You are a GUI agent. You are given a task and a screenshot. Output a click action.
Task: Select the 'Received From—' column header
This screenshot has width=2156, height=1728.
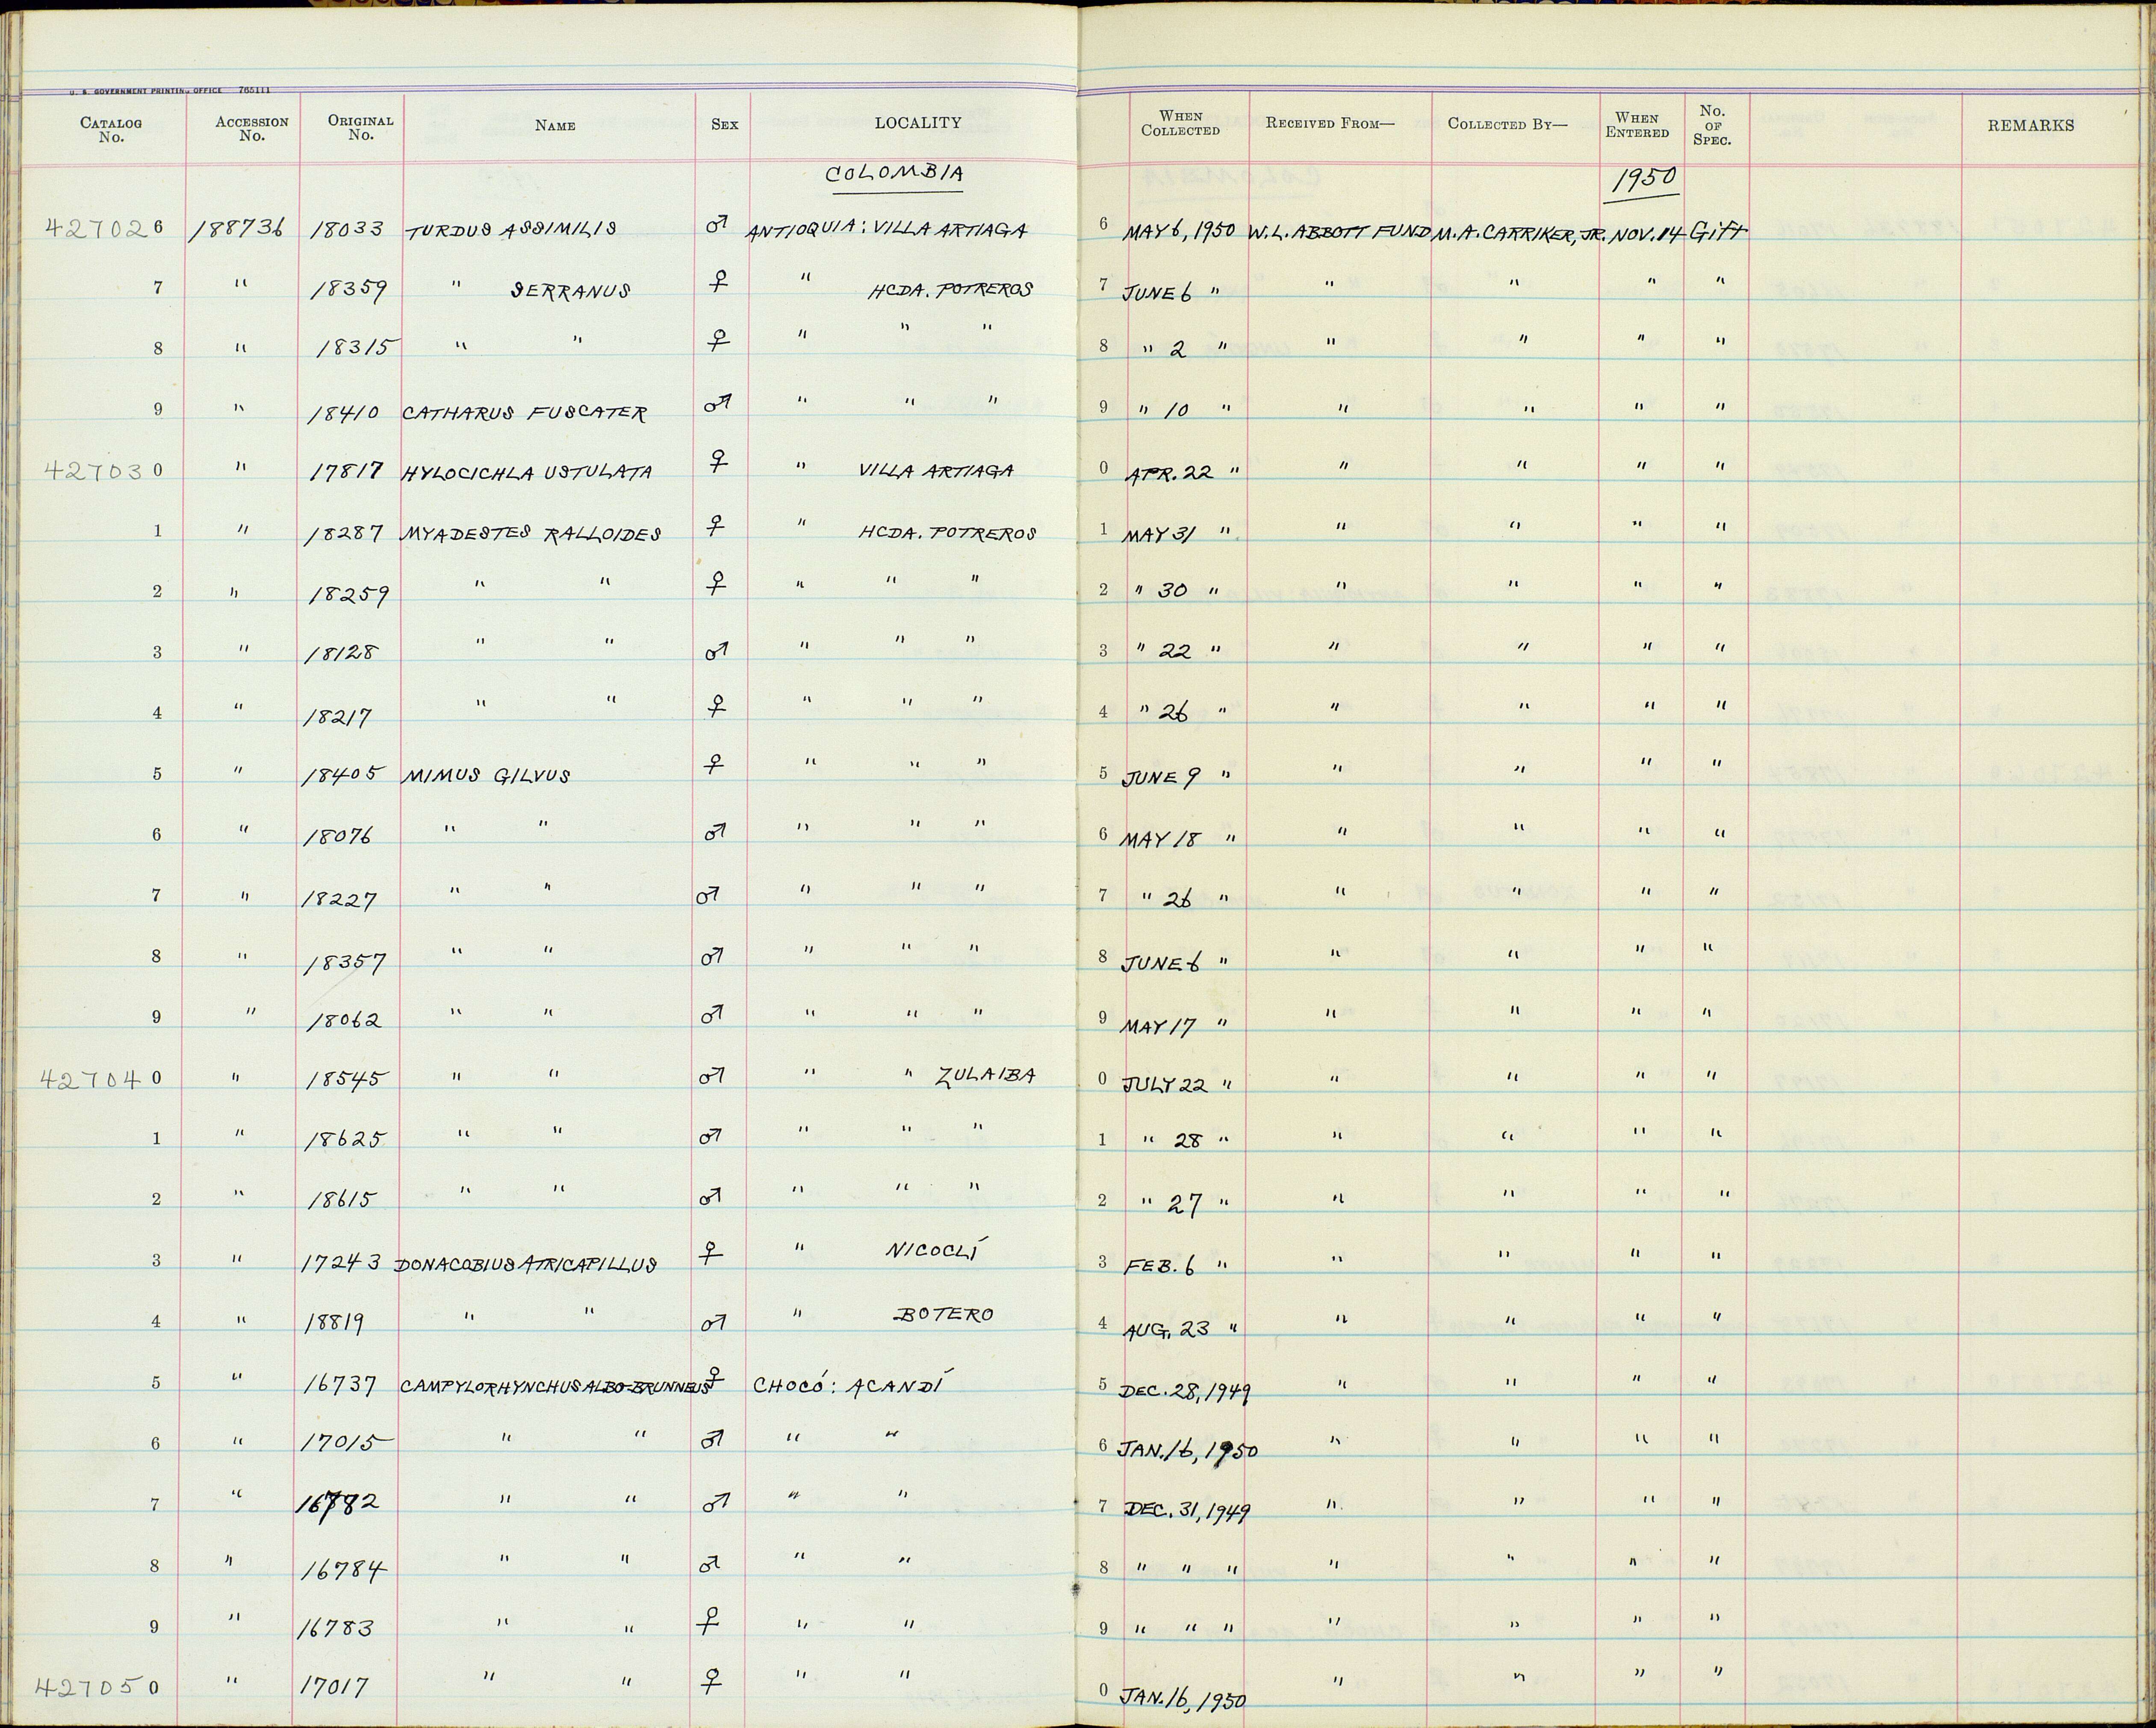(x=1329, y=123)
